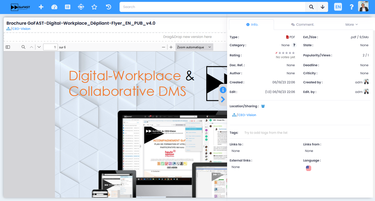Viewport: 375px width, 201px height.
Task: Search in PDF document
Action: 23,47
